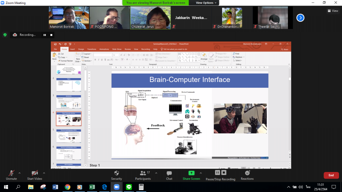Screen dimensions: 342x192
Task: Stop the recording from top-left indicator
Action: pos(51,35)
